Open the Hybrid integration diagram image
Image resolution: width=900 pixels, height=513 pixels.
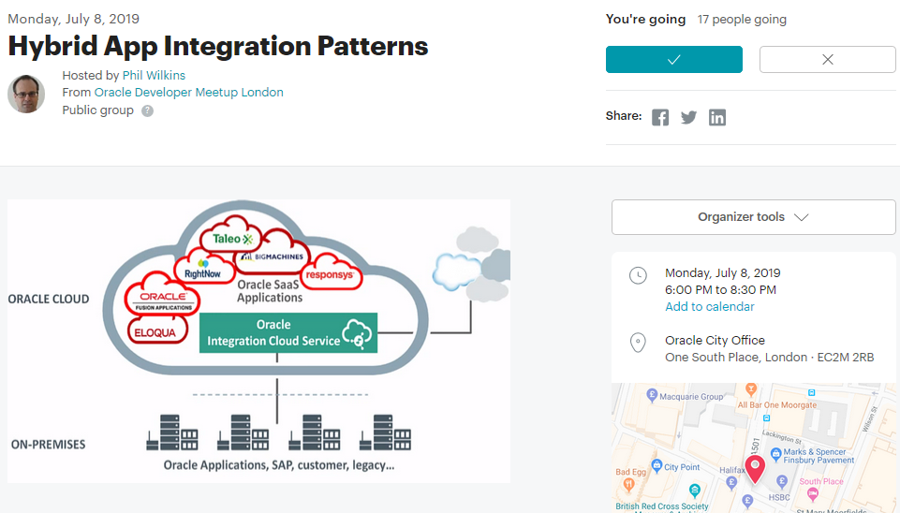[x=258, y=341]
